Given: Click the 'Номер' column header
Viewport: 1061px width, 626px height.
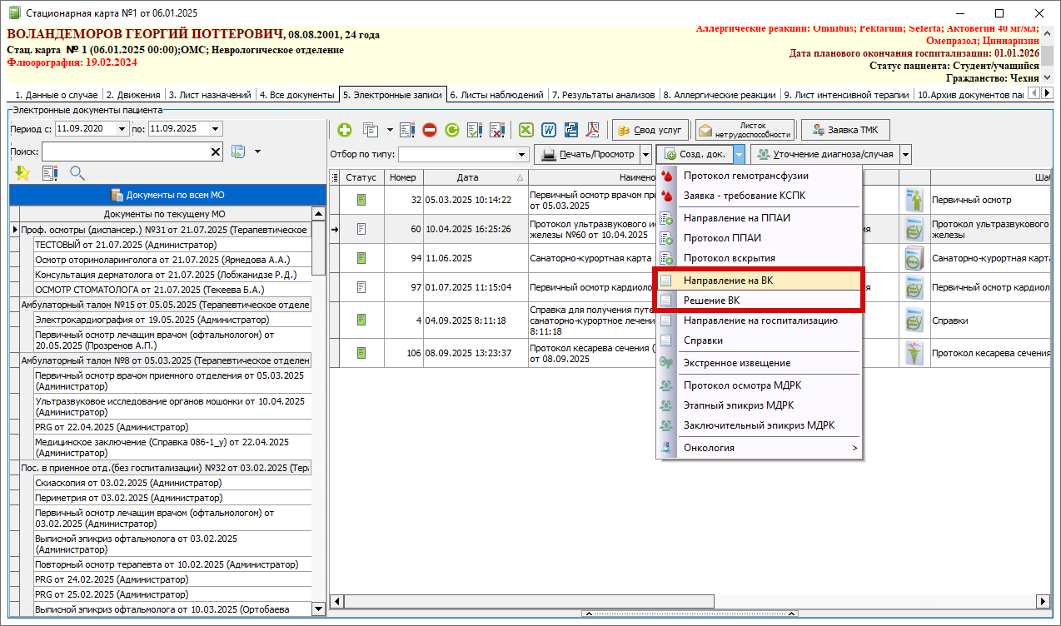Looking at the screenshot, I should (x=402, y=177).
